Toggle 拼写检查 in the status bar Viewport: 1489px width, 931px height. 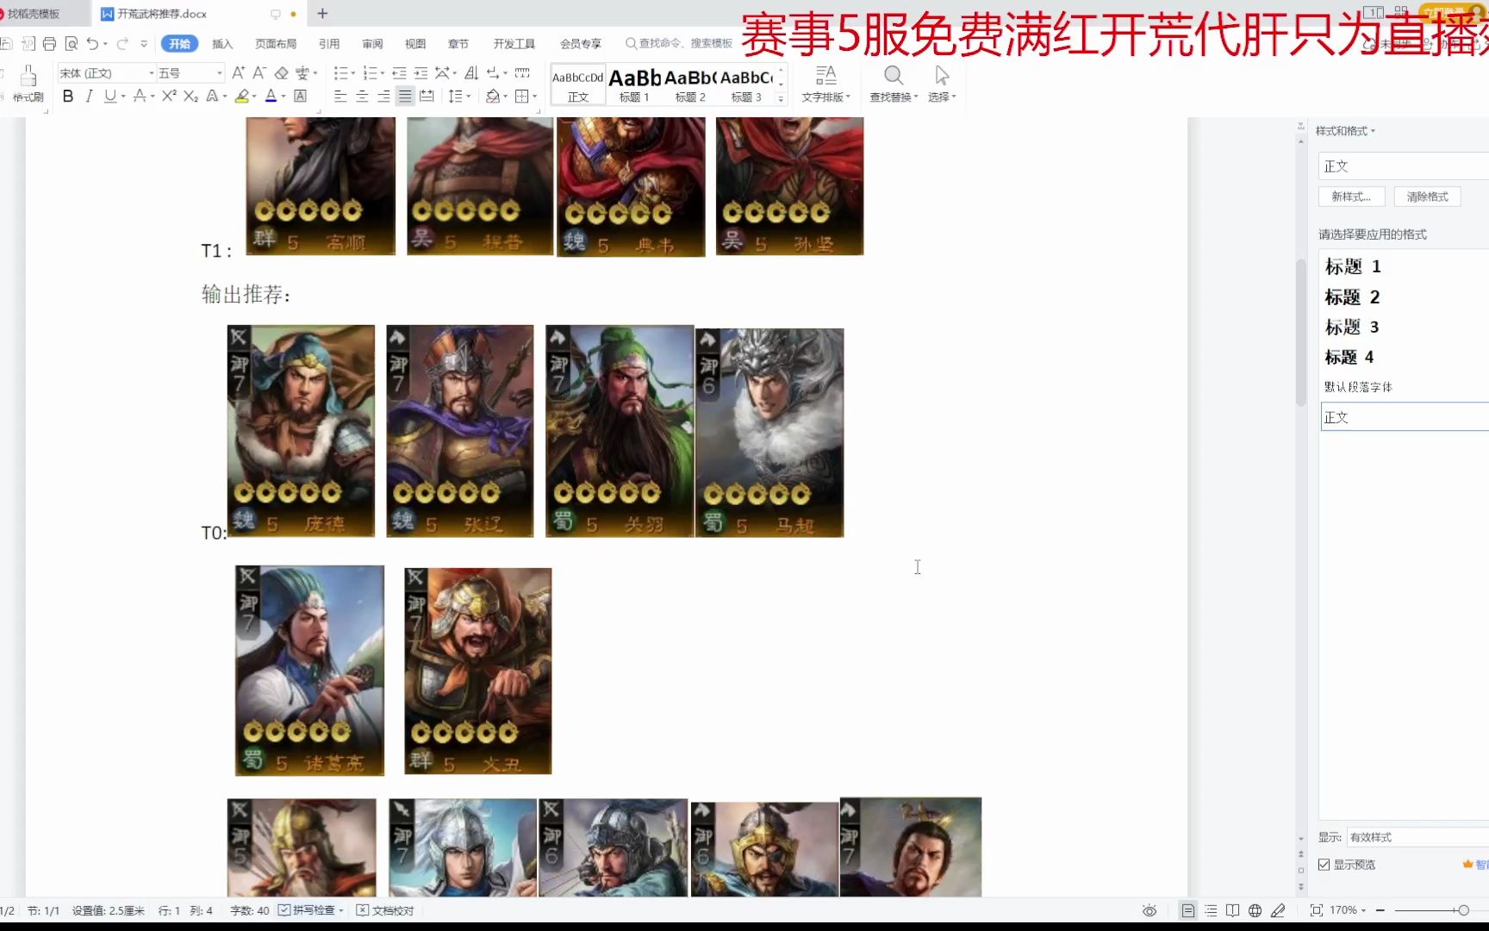pos(311,910)
